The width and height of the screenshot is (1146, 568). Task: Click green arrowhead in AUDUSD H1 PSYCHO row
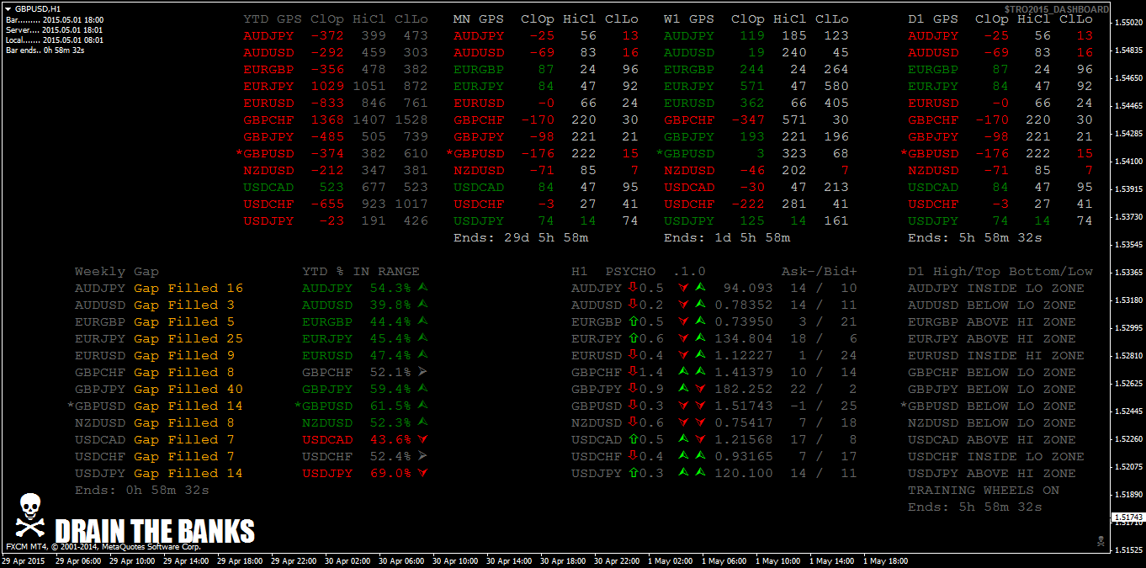pyautogui.click(x=700, y=305)
